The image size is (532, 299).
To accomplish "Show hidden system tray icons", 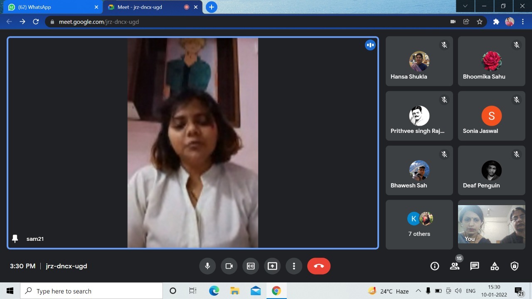I will [x=418, y=291].
